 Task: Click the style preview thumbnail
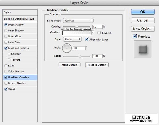pos(143,49)
